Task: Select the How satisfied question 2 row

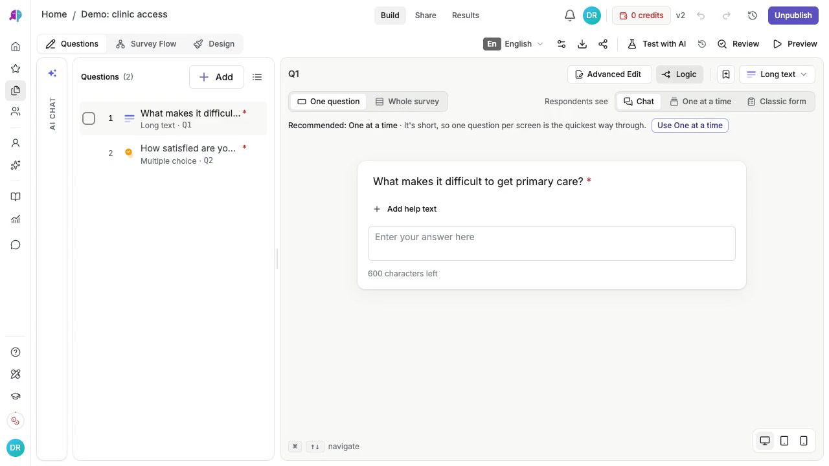Action: 173,154
